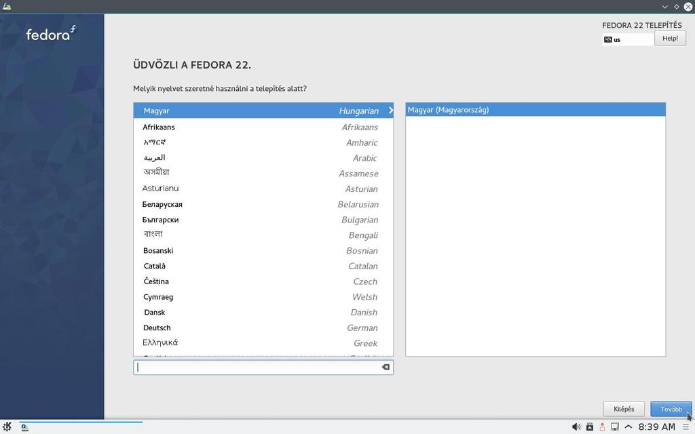Choose the Bengali language row
695x434 pixels.
click(x=263, y=235)
